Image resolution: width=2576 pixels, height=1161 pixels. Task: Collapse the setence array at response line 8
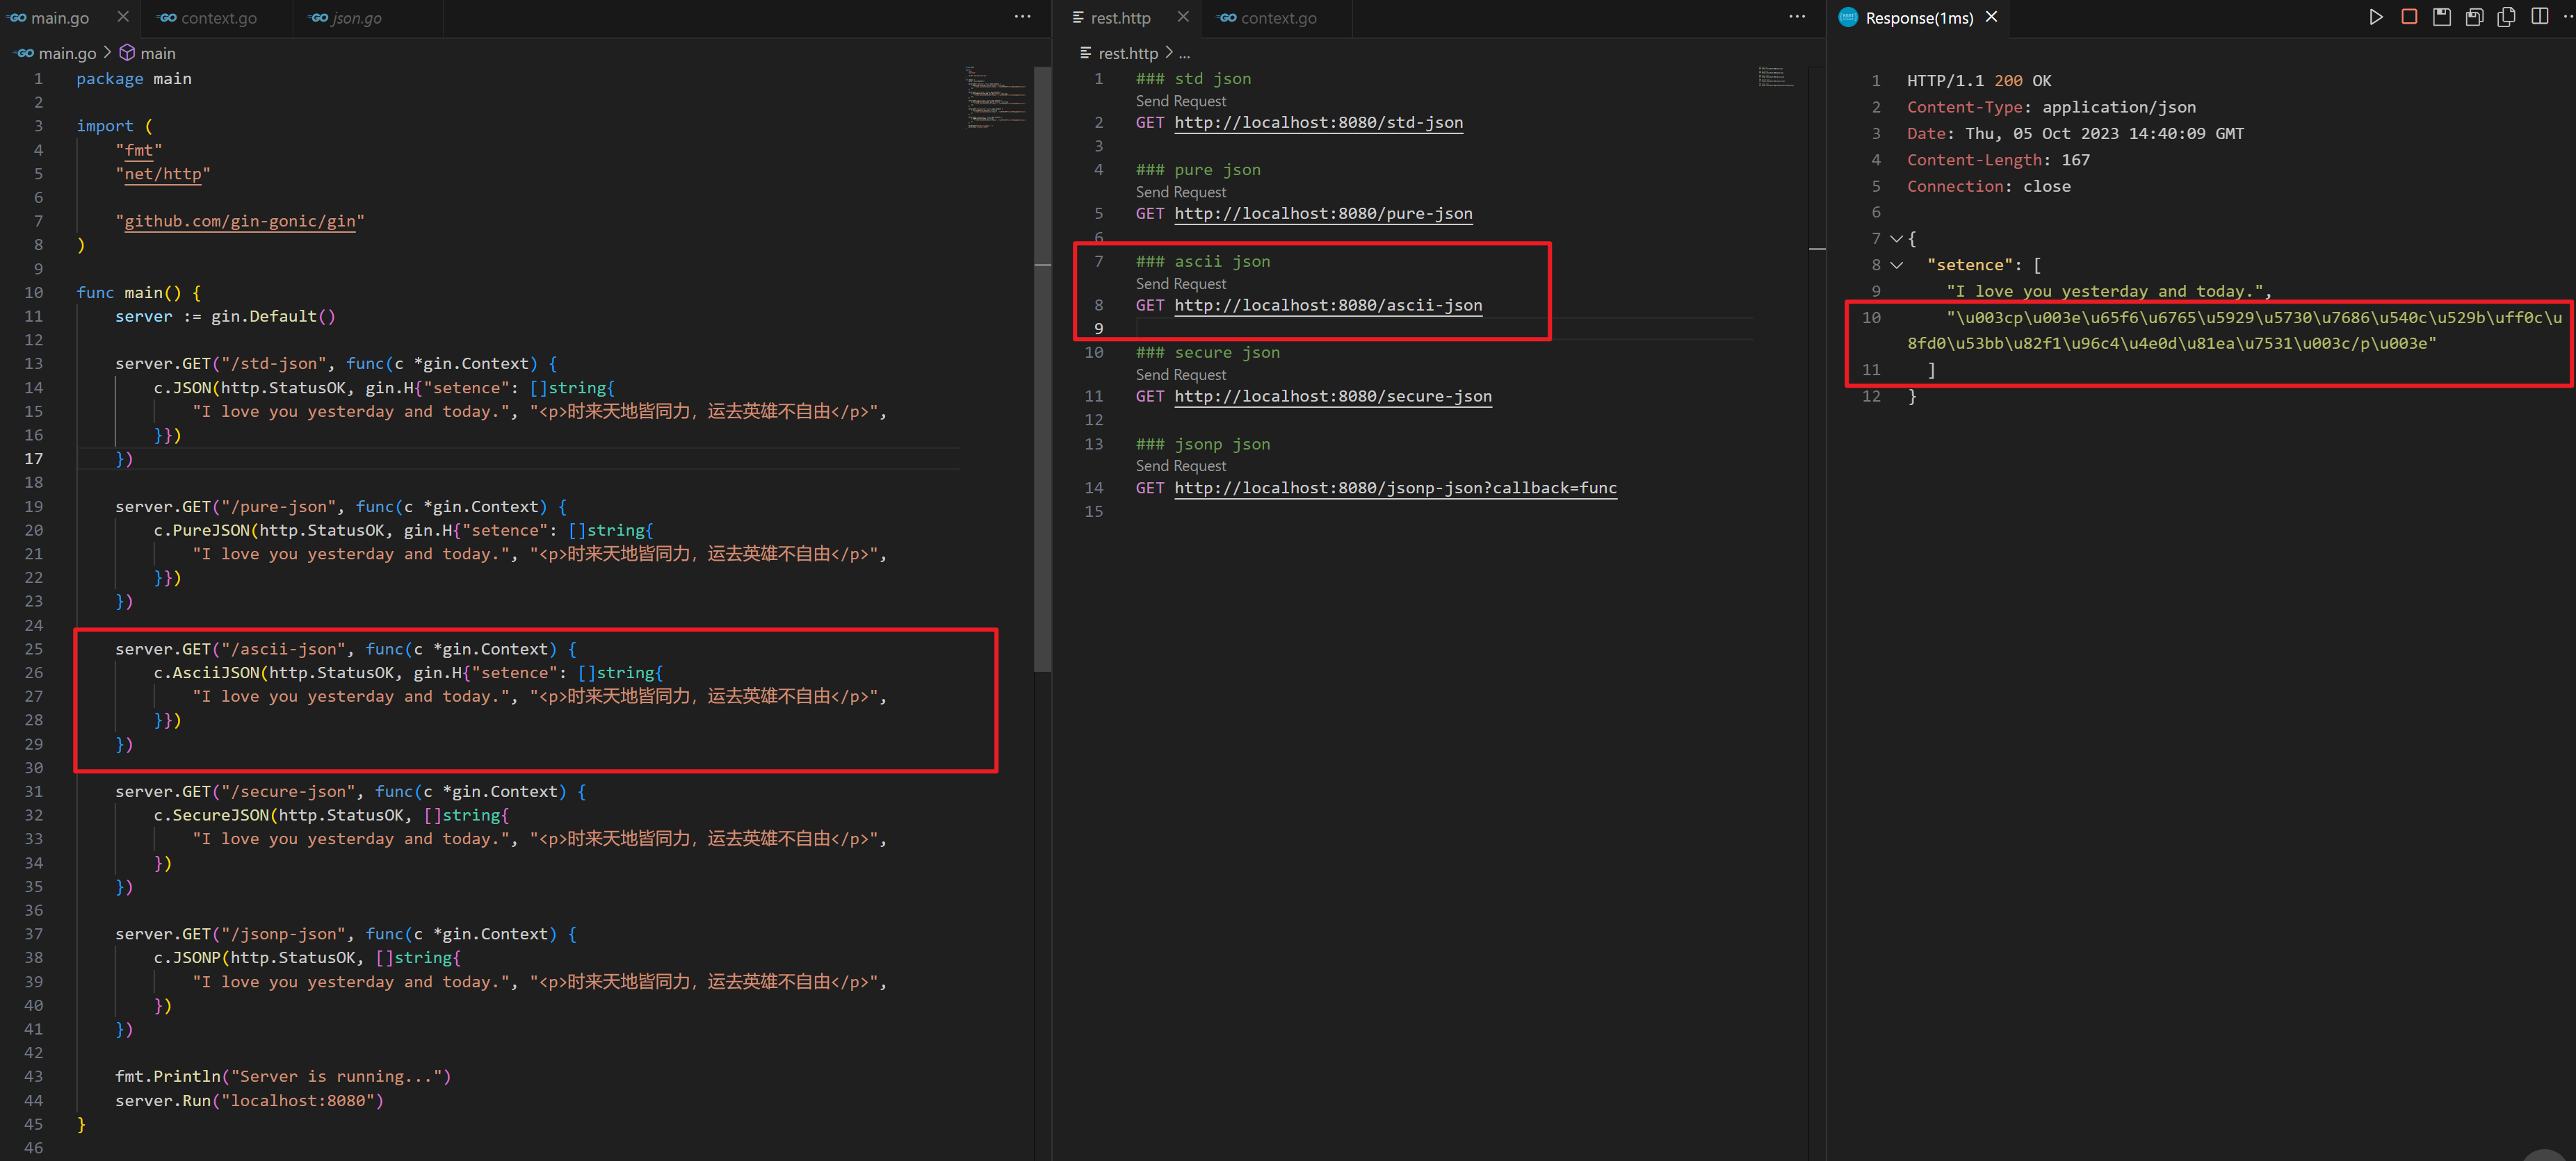pos(1896,265)
